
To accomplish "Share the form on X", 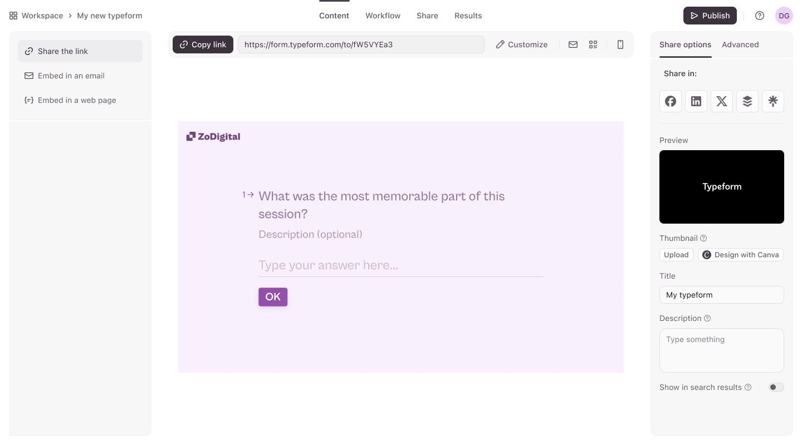I will click(722, 101).
